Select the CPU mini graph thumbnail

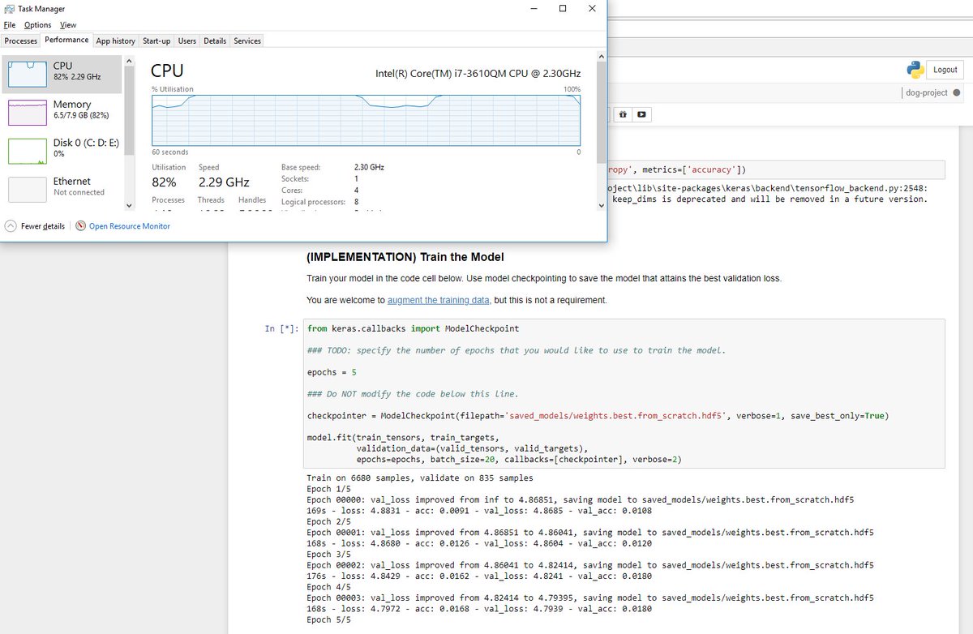tap(28, 73)
